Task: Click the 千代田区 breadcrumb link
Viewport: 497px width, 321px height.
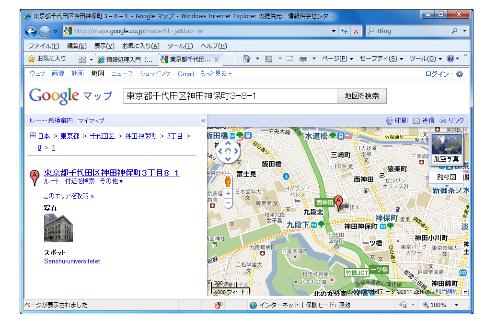Action: click(x=102, y=136)
